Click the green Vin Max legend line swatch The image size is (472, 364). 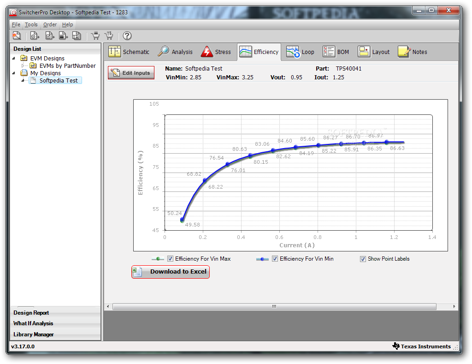point(158,259)
